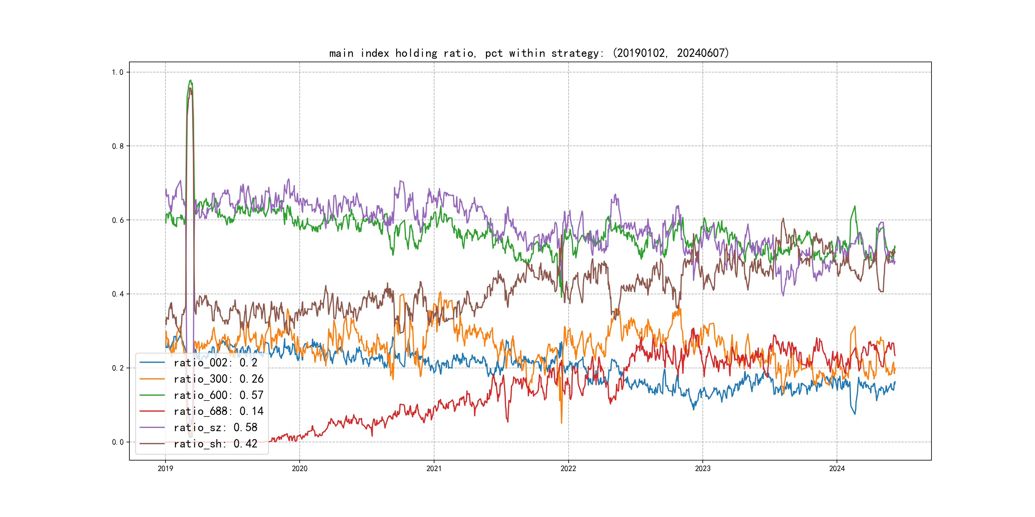Click the ratio_300 legend label

click(218, 378)
